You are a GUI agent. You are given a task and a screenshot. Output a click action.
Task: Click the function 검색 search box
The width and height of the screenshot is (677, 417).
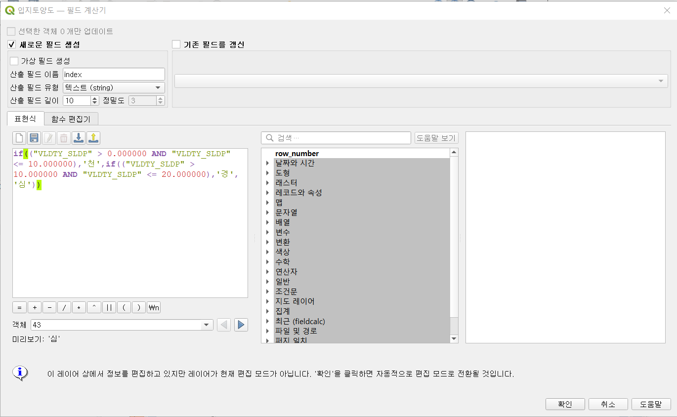click(336, 138)
